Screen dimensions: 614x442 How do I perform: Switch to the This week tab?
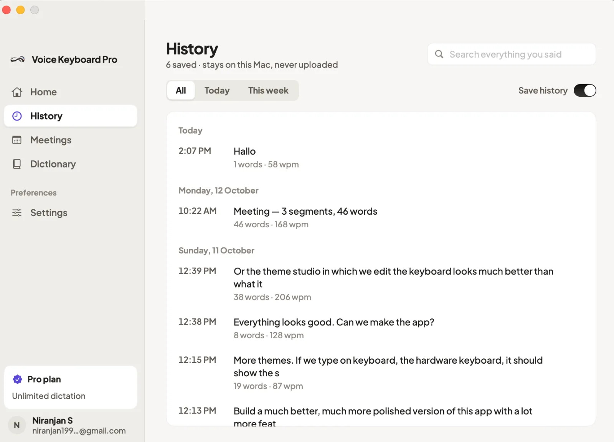(x=268, y=91)
